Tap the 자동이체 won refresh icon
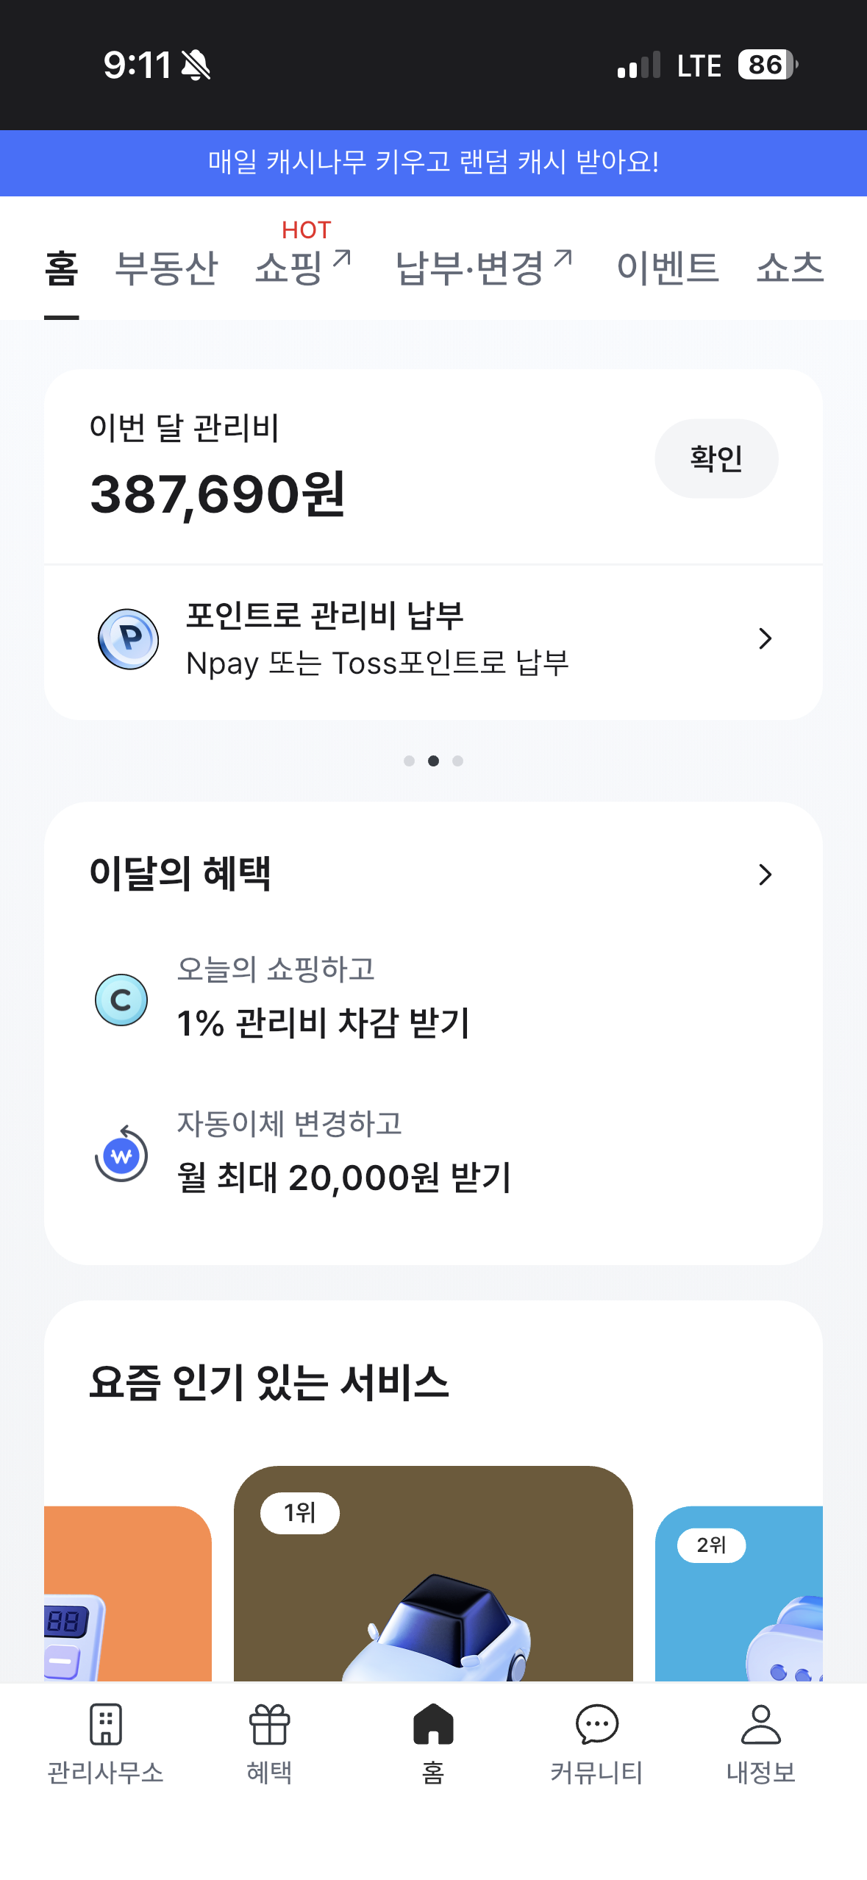 coord(121,1154)
